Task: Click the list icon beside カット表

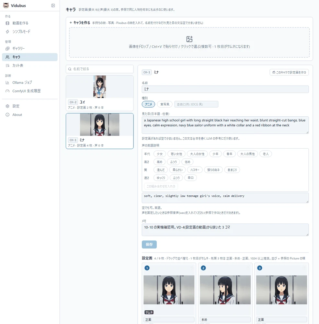Action: pos(7,65)
